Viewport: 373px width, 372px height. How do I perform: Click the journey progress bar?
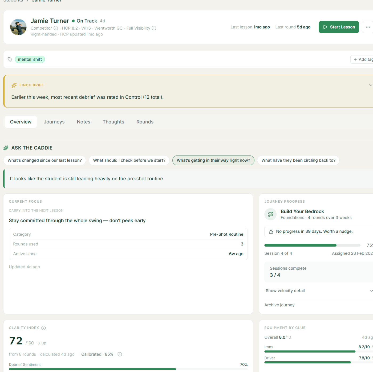click(x=312, y=245)
